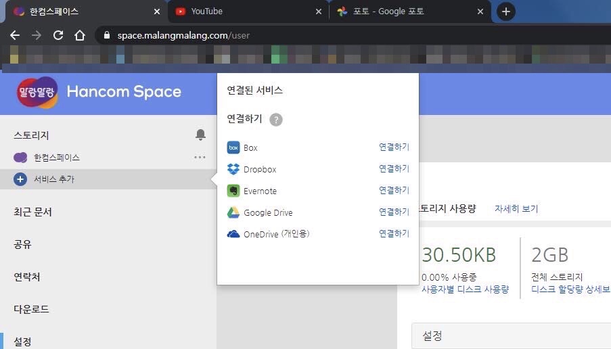Go to the browser home page icon
The height and width of the screenshot is (349, 611).
80,35
